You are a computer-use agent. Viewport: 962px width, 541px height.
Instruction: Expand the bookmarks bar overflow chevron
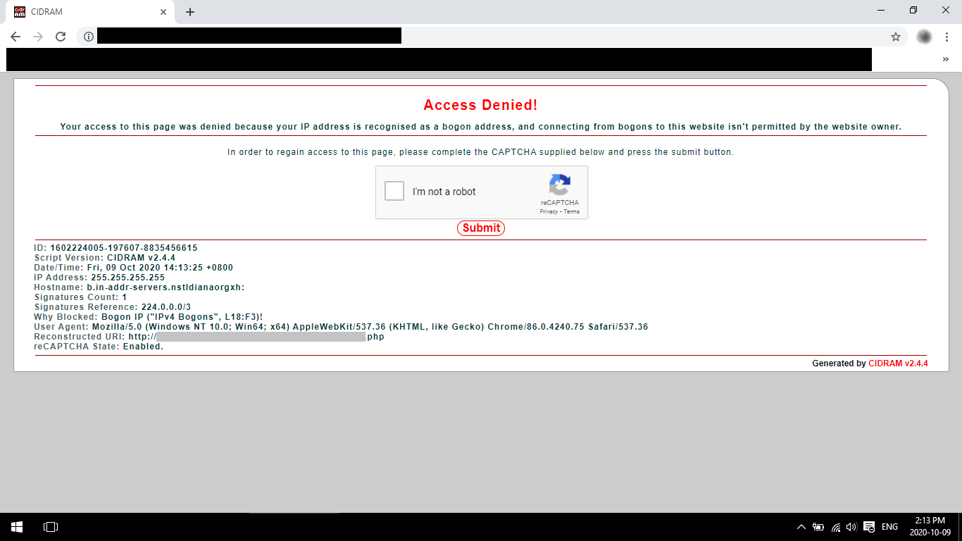pyautogui.click(x=946, y=59)
